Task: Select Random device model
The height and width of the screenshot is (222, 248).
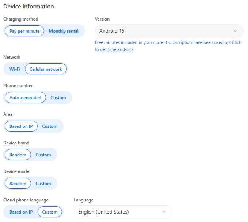Action: tap(18, 183)
